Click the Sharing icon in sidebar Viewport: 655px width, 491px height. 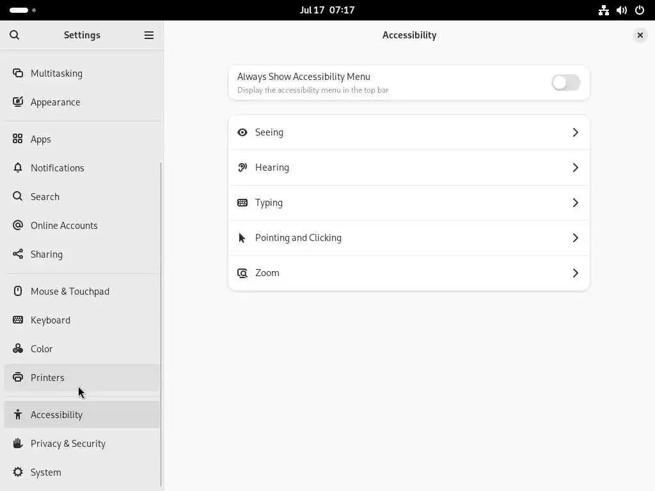pos(17,254)
